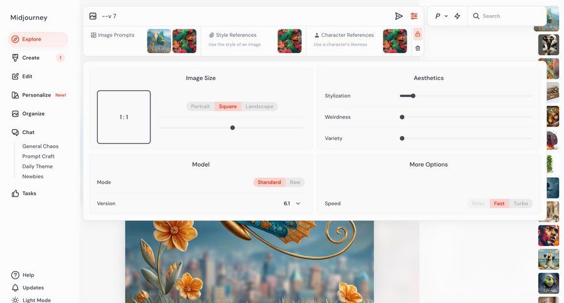Set Mode to Raw
Image resolution: width=564 pixels, height=303 pixels.
(295, 182)
